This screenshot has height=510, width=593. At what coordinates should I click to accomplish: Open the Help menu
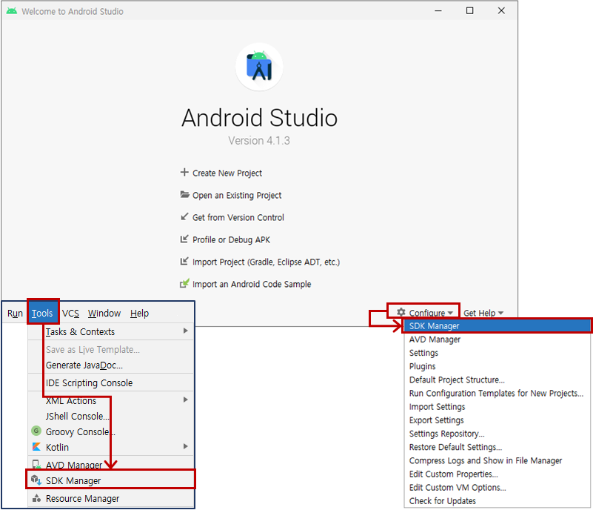coord(140,314)
